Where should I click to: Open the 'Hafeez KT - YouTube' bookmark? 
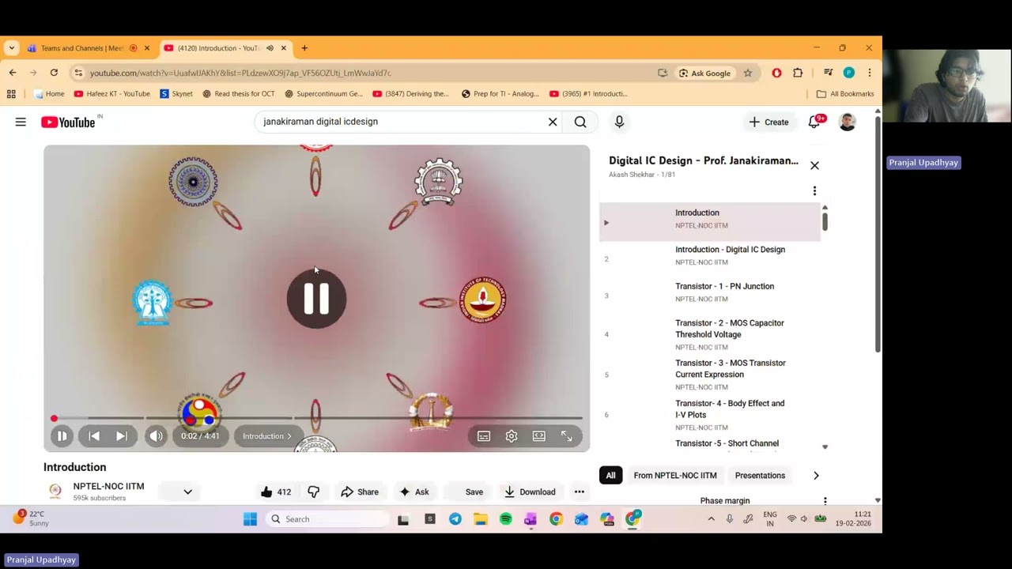[x=111, y=93]
